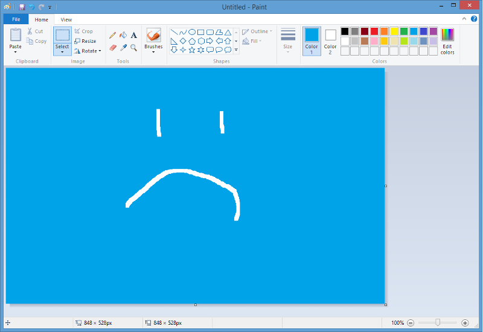
Task: Choose the Diamond shape
Action: click(x=183, y=41)
